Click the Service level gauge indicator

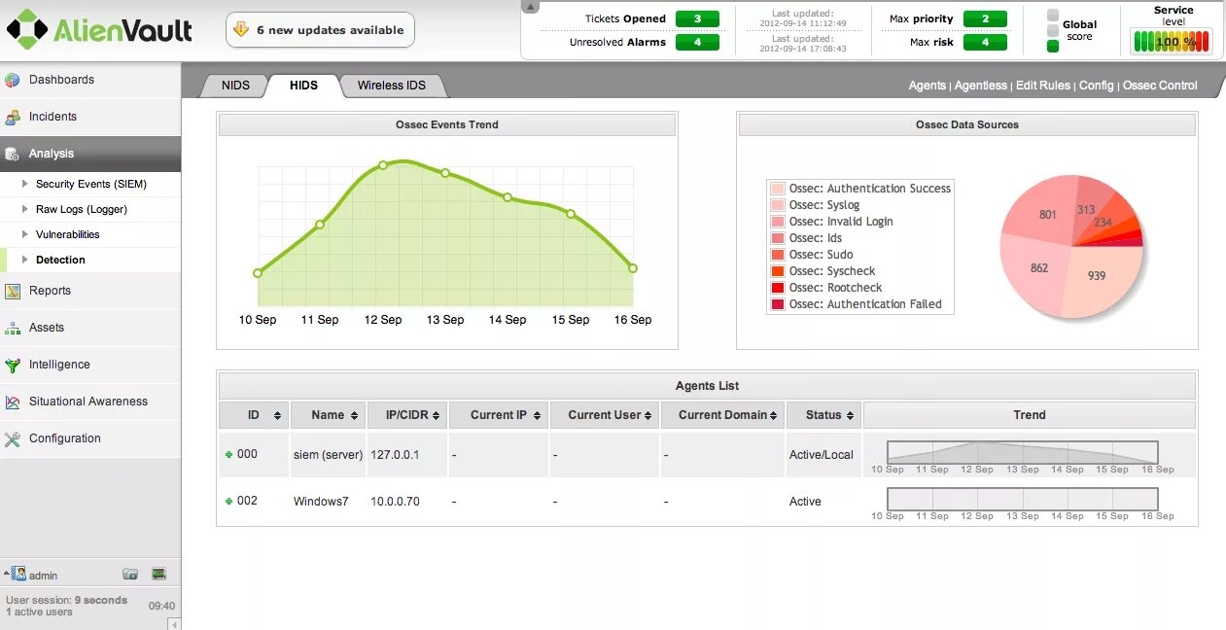1171,41
